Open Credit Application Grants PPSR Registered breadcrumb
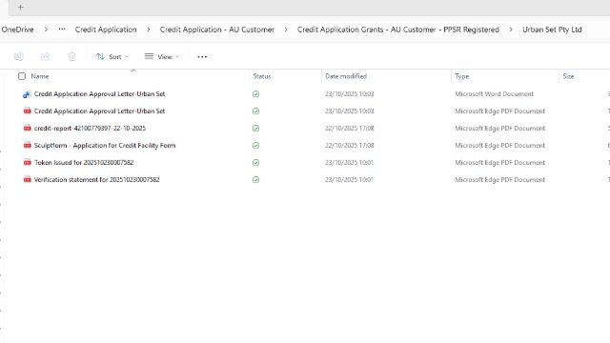 398,30
